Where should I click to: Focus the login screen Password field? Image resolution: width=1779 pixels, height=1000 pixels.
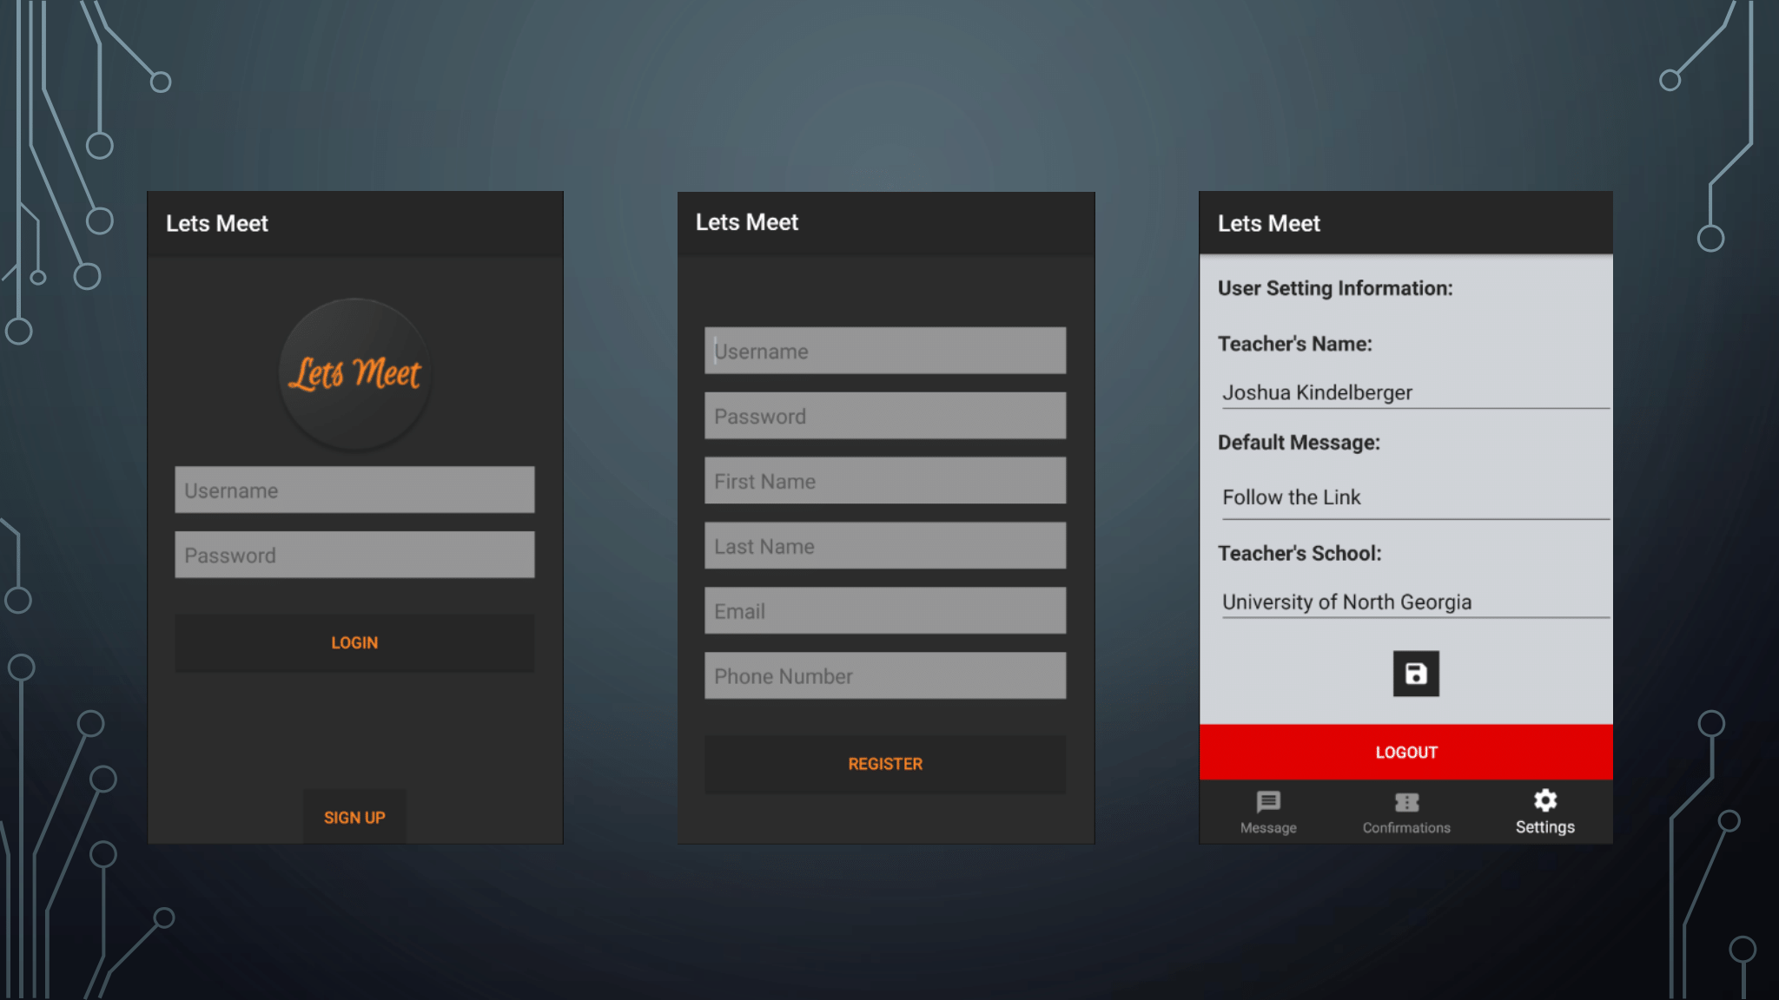click(x=354, y=556)
